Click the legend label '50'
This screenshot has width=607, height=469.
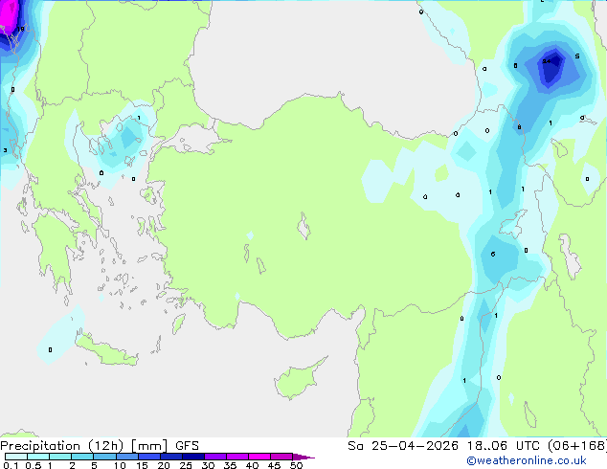tap(296, 465)
